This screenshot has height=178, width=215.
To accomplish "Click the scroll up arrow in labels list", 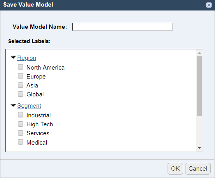I will (199, 53).
